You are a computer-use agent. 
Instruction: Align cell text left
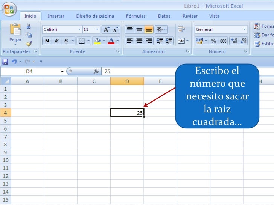[129, 41]
